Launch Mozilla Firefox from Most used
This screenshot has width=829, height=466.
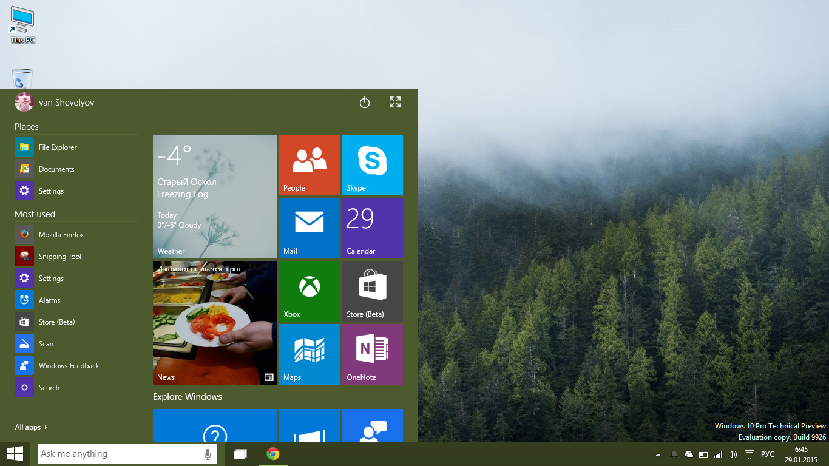point(76,234)
